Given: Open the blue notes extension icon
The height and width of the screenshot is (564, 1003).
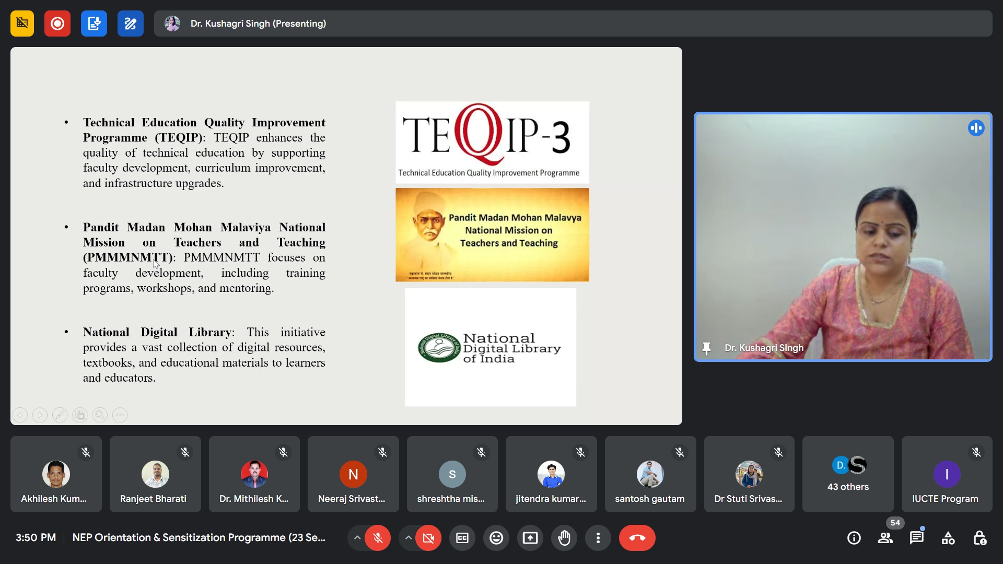Looking at the screenshot, I should click(94, 23).
